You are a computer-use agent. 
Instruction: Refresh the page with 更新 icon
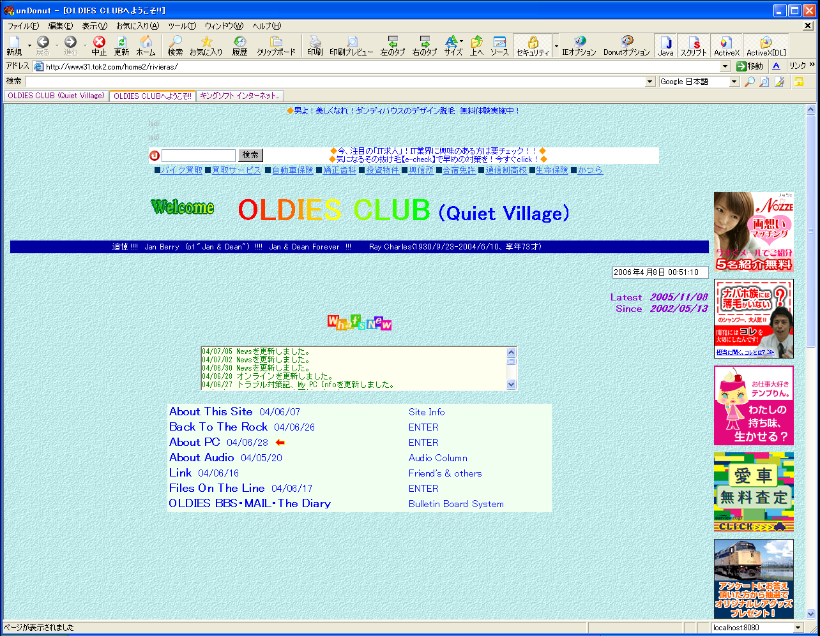pyautogui.click(x=121, y=45)
